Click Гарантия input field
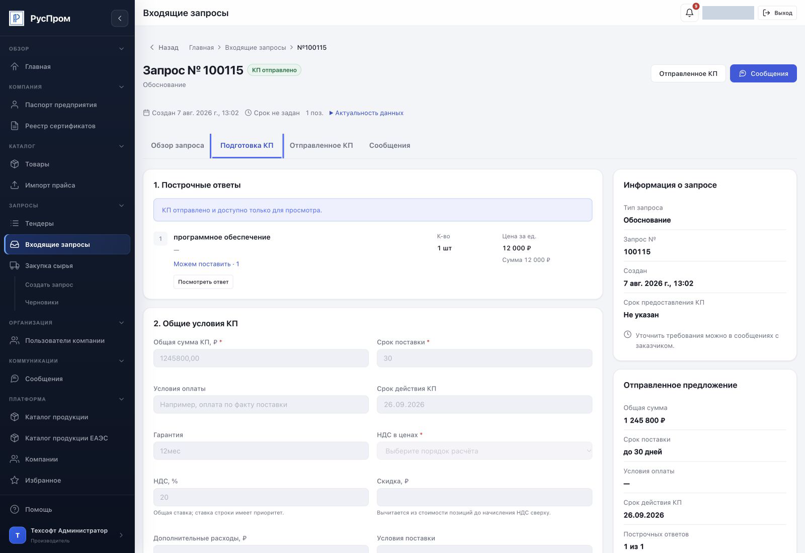 pyautogui.click(x=261, y=451)
